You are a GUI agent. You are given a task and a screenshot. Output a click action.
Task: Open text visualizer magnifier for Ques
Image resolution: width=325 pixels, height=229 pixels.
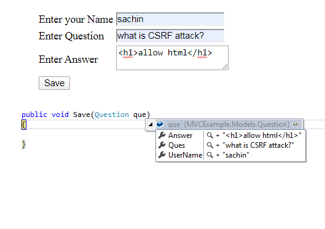coord(210,145)
